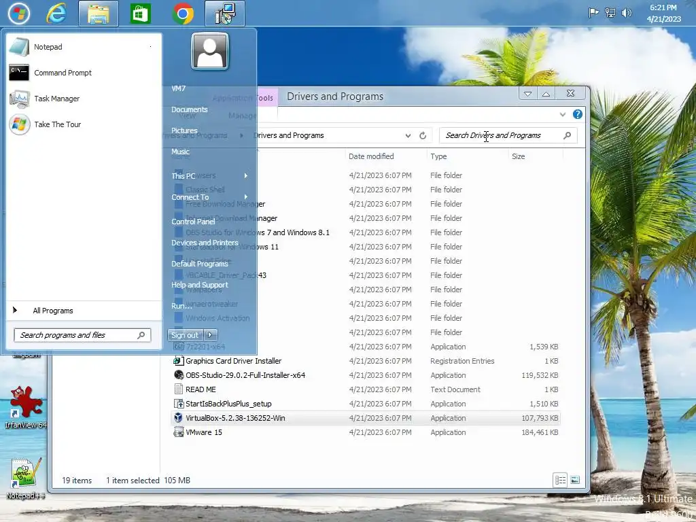696x522 pixels.
Task: Select OBS-Studio-29.0.2-Full-Installer-x64 file
Action: click(x=245, y=375)
